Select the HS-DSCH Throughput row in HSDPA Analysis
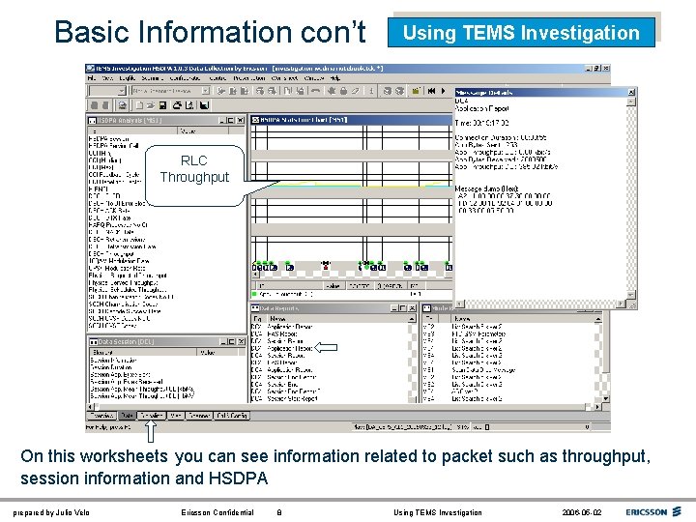The width and height of the screenshot is (696, 522). [111, 254]
